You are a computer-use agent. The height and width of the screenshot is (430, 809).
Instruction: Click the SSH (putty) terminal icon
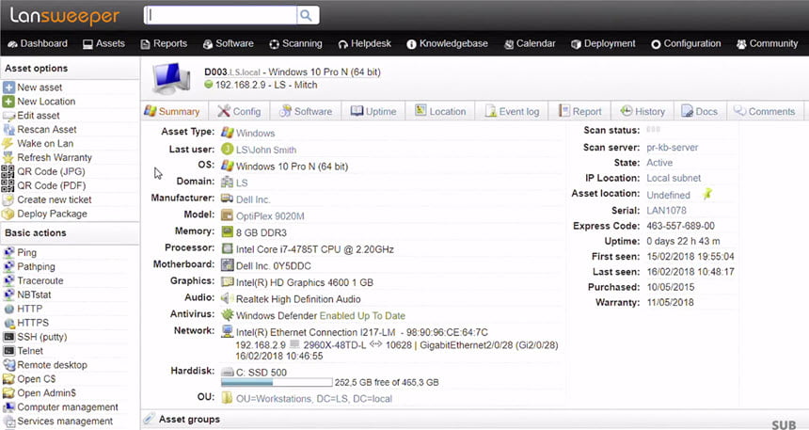click(8, 337)
